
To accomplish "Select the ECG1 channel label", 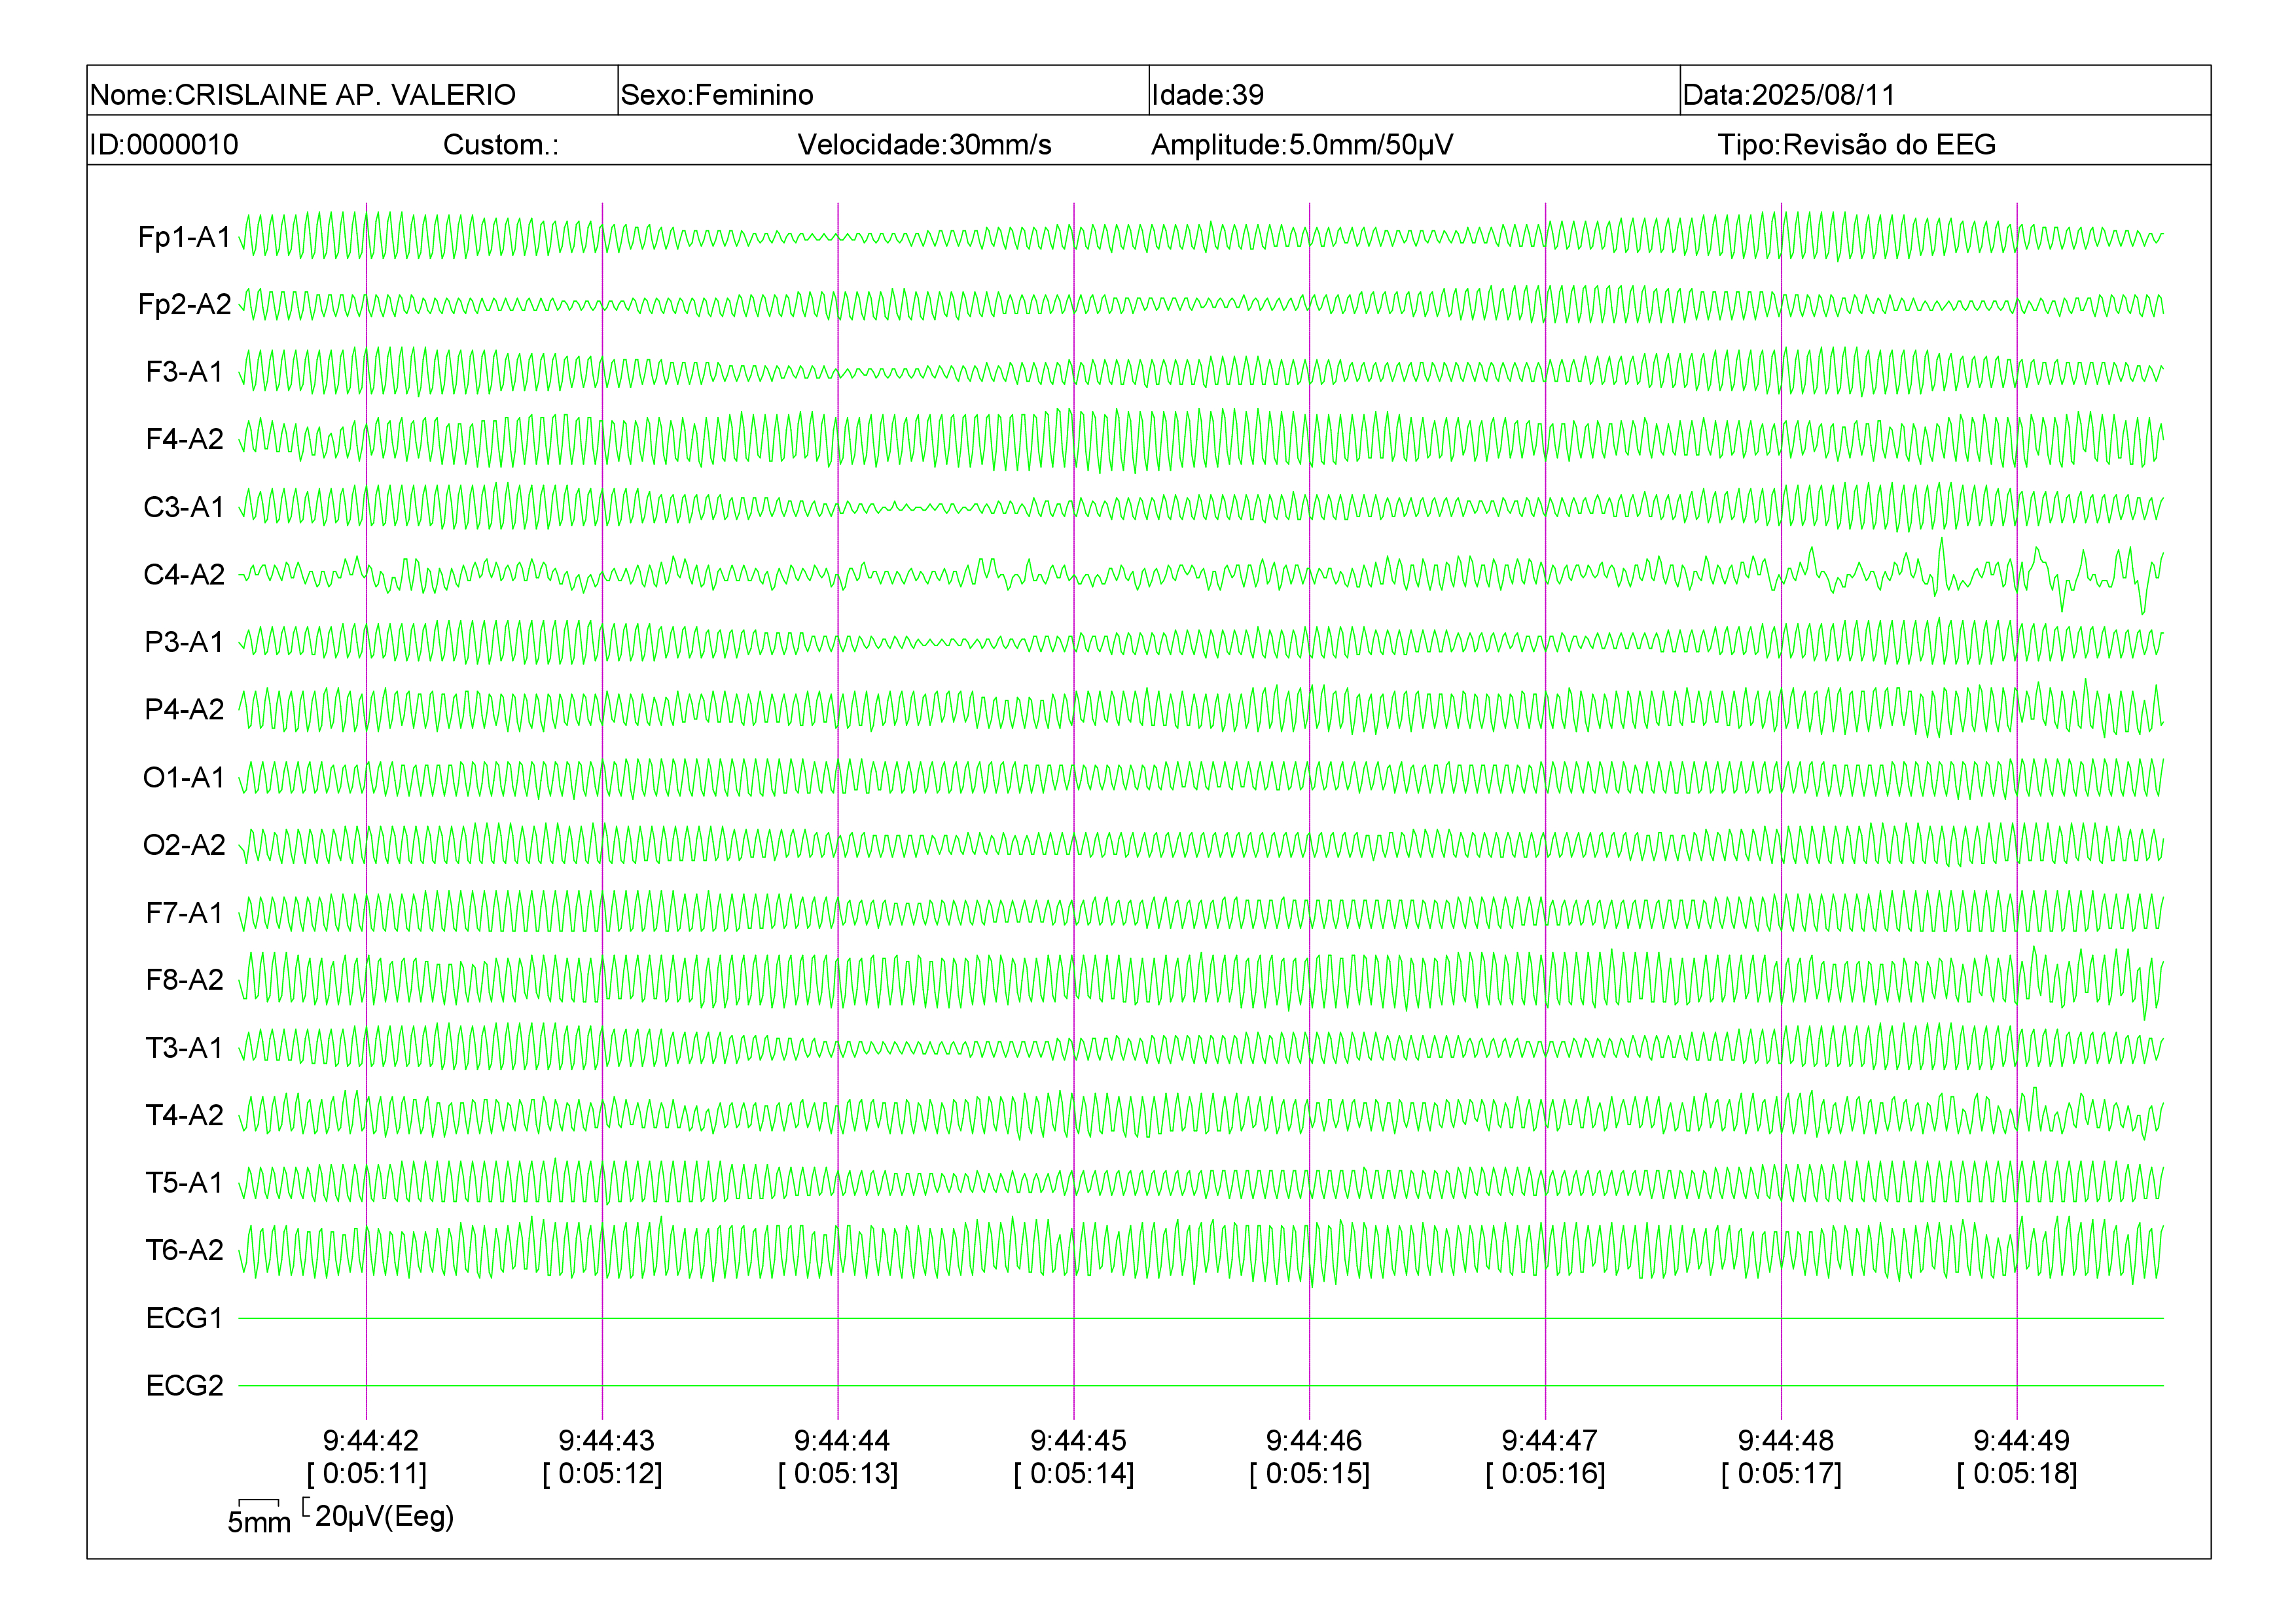I will (x=184, y=1318).
